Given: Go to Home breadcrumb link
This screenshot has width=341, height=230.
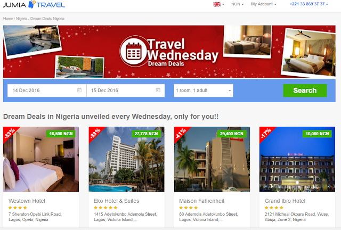Looking at the screenshot, I should [x=8, y=19].
